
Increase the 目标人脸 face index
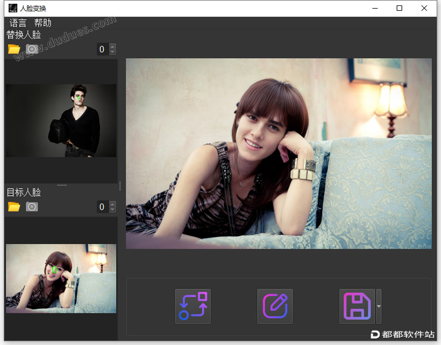coord(112,204)
